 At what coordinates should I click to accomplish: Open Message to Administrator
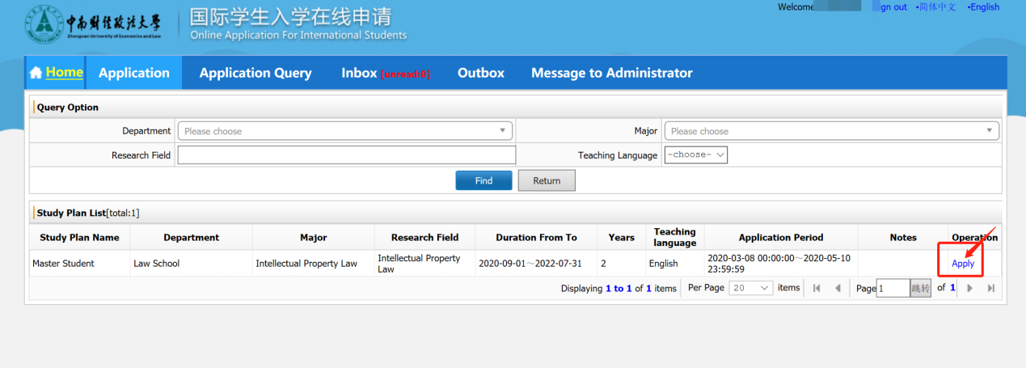[x=611, y=73]
